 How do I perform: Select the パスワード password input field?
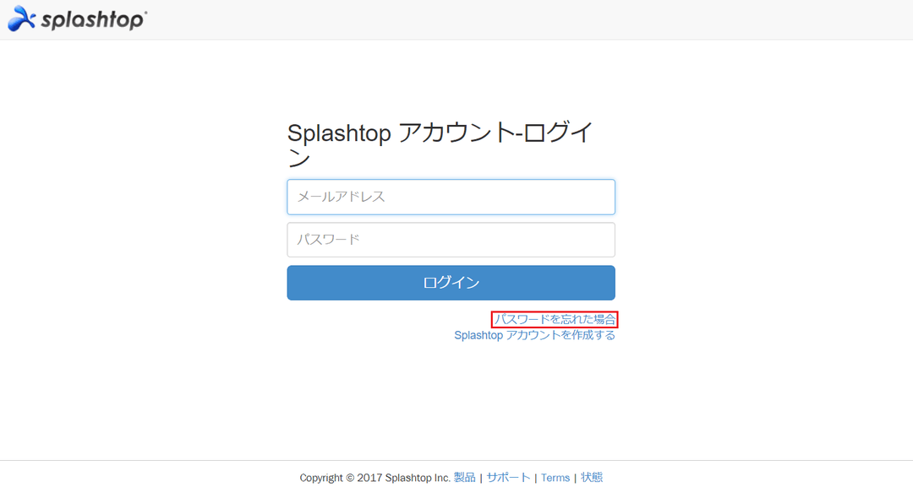click(x=451, y=240)
